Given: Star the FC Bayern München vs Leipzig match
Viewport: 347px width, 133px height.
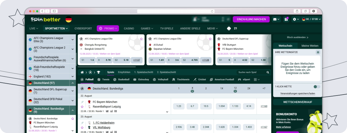Looking at the screenshot, I should 82,107.
